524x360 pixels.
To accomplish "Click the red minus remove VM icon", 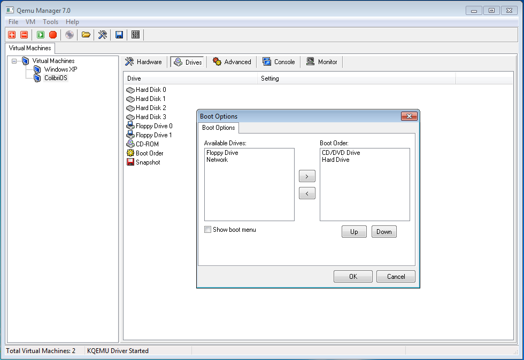I will 24,35.
